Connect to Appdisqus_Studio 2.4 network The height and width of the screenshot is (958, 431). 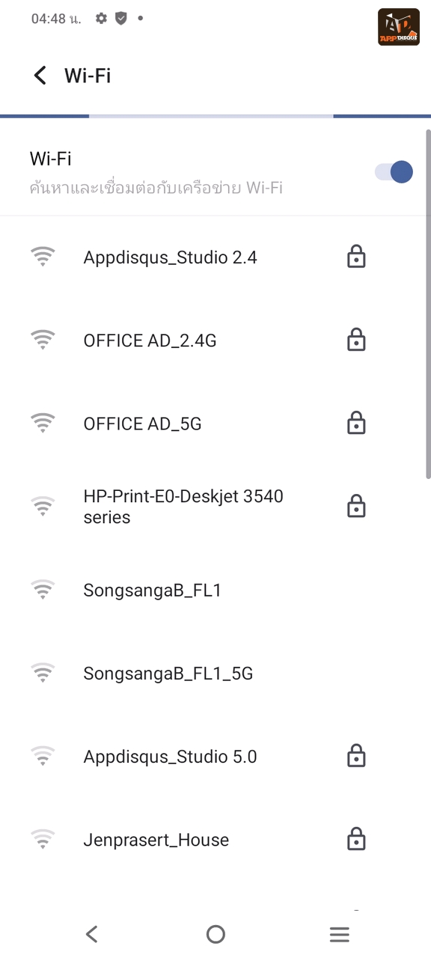click(215, 257)
